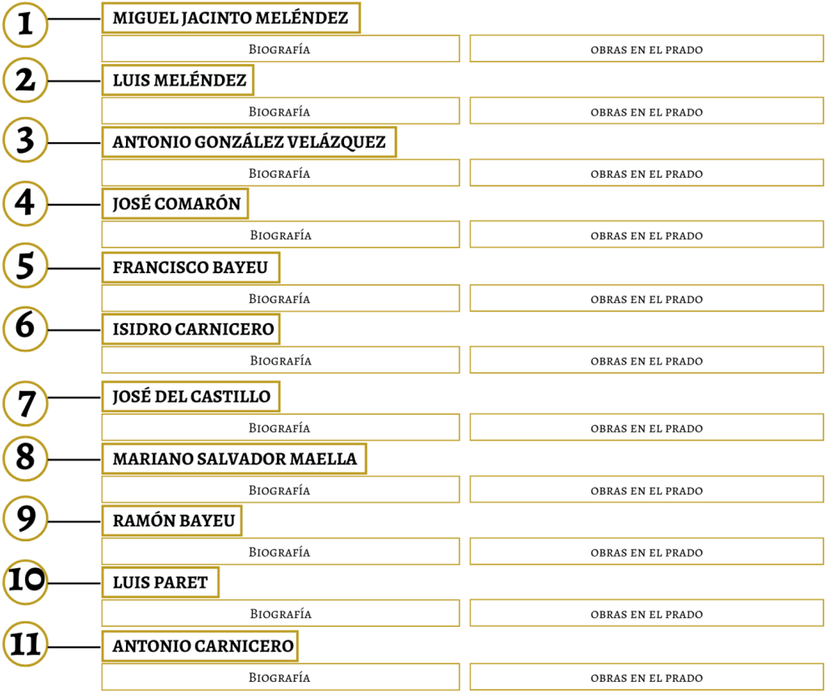
Task: View Obras en el Prado for Francisco Bayeu
Action: [647, 299]
